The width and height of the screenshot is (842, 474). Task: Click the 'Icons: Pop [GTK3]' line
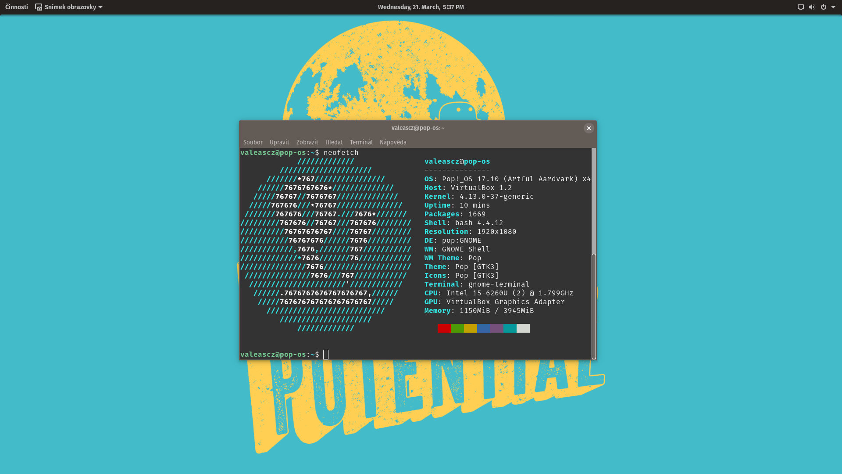pos(461,276)
